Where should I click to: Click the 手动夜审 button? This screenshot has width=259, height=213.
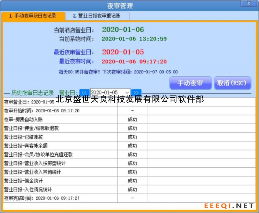click(x=190, y=83)
